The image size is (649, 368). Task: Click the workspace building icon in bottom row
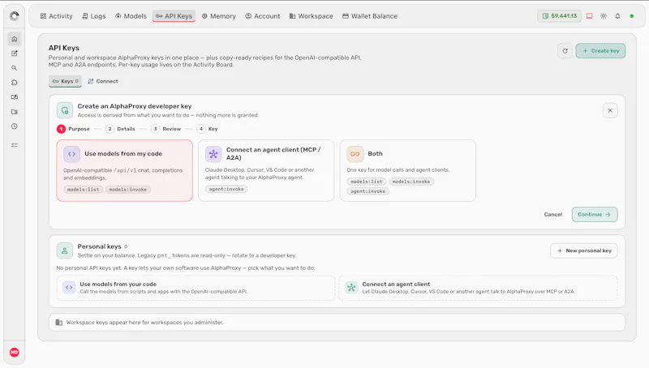59,323
